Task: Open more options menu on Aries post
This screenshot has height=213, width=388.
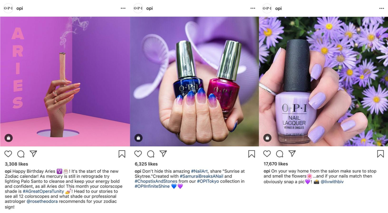Action: tap(123, 8)
